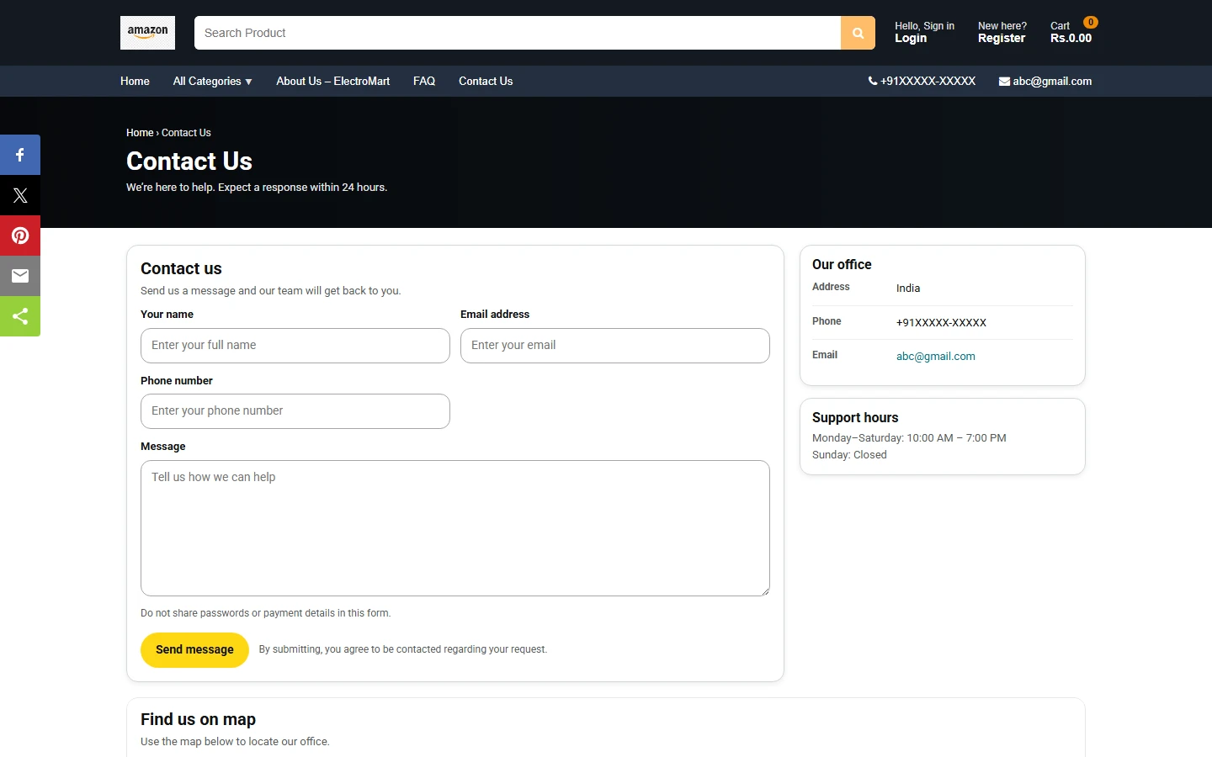Click the orange search magnifier button

[x=858, y=33]
